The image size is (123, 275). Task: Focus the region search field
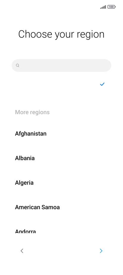click(61, 66)
